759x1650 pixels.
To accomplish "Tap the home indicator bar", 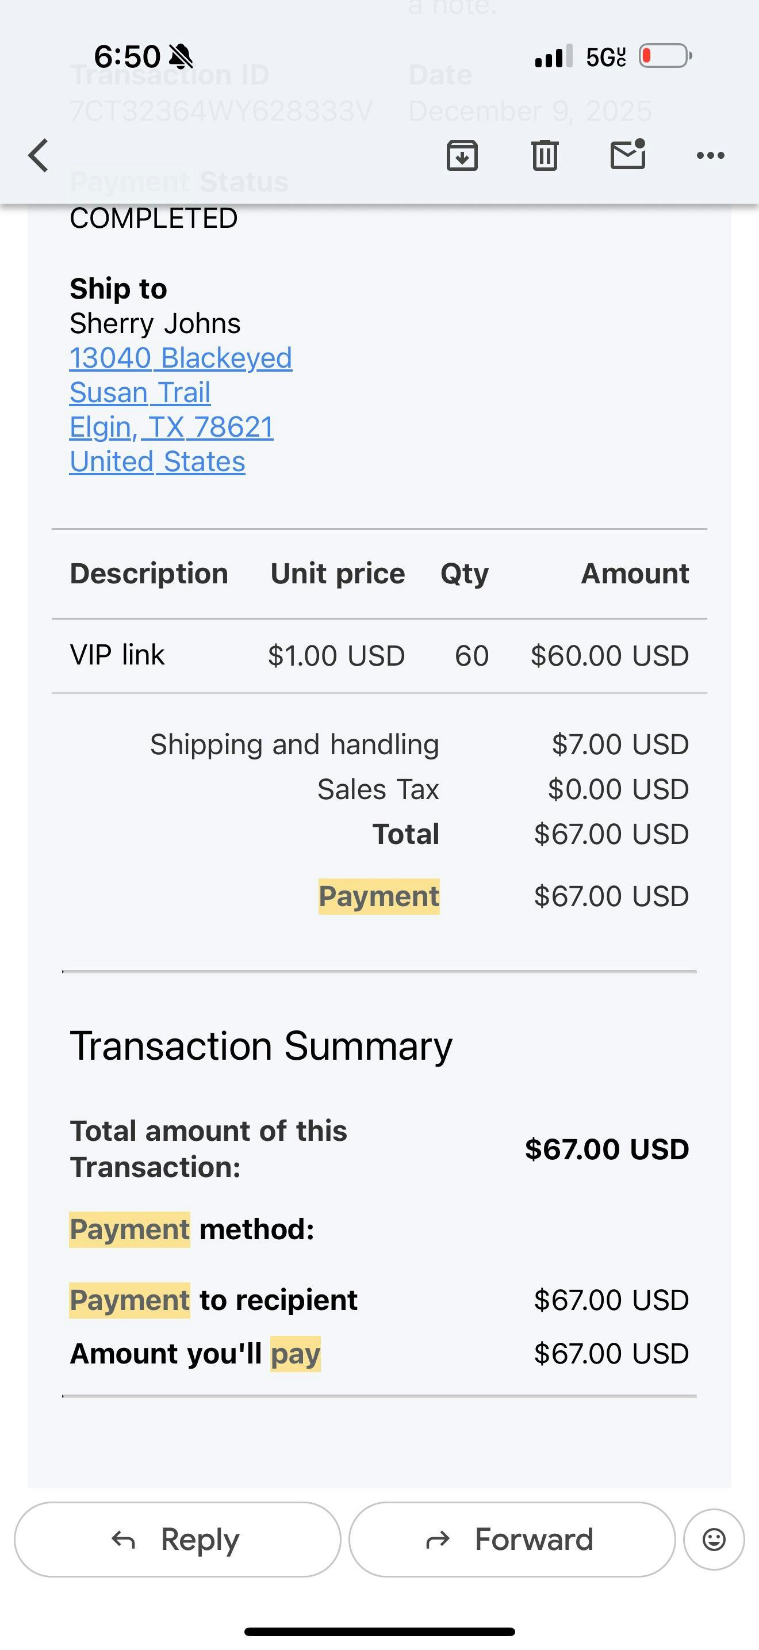I will point(379,1632).
